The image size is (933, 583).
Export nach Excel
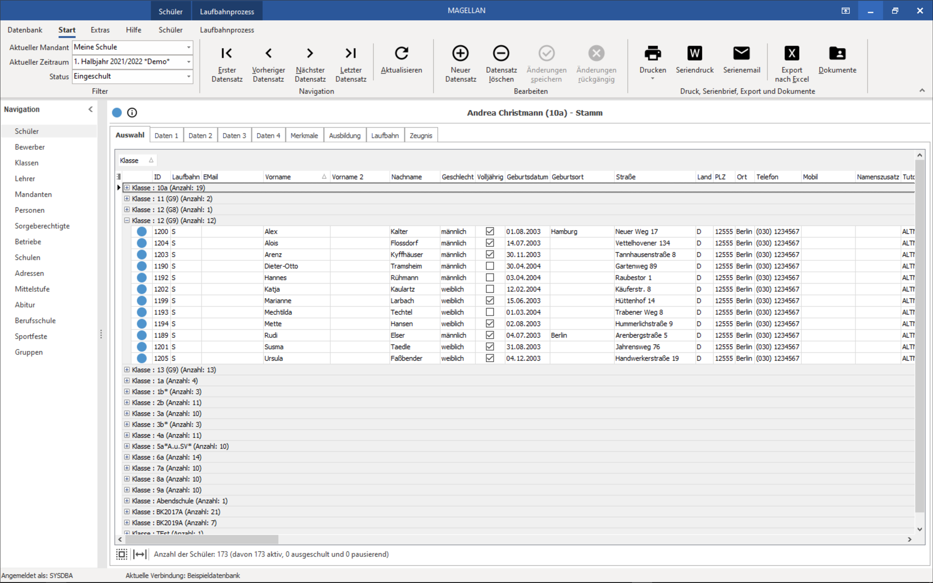click(x=792, y=64)
